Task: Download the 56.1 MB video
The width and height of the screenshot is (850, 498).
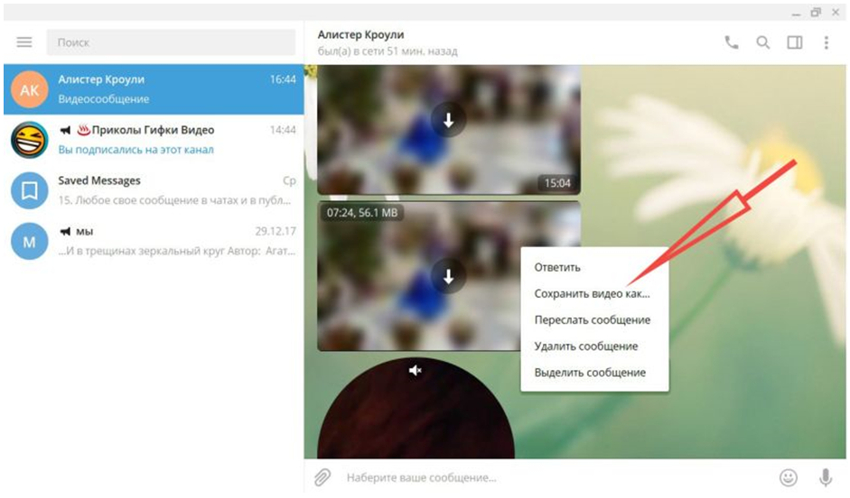Action: click(448, 277)
